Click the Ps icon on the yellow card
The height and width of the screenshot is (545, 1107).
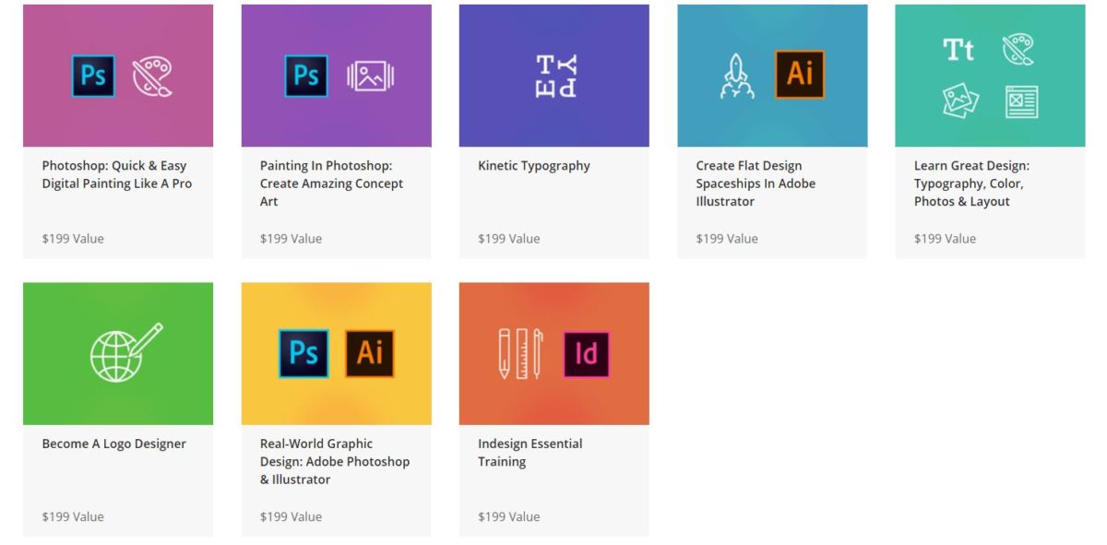click(x=304, y=353)
